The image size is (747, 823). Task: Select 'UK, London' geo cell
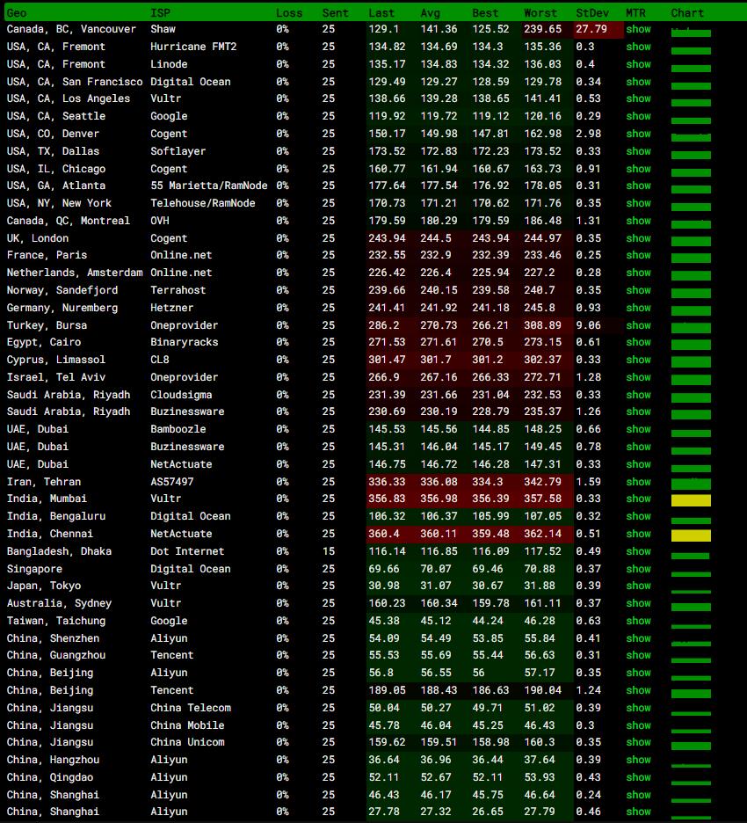(x=38, y=238)
